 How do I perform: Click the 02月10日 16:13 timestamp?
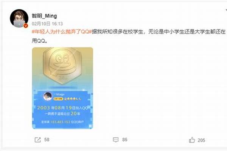47,23
